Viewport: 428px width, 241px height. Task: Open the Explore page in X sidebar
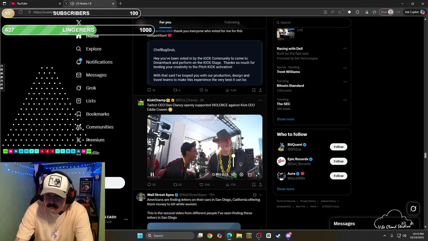(x=89, y=49)
